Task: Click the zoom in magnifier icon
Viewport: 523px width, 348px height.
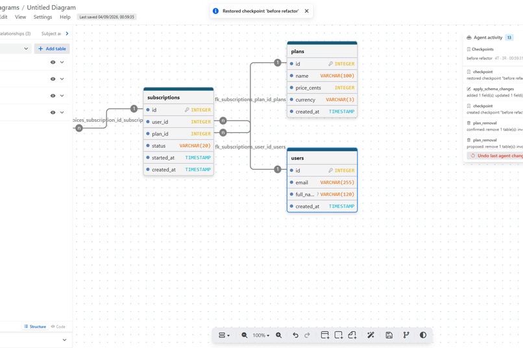Action: point(279,335)
